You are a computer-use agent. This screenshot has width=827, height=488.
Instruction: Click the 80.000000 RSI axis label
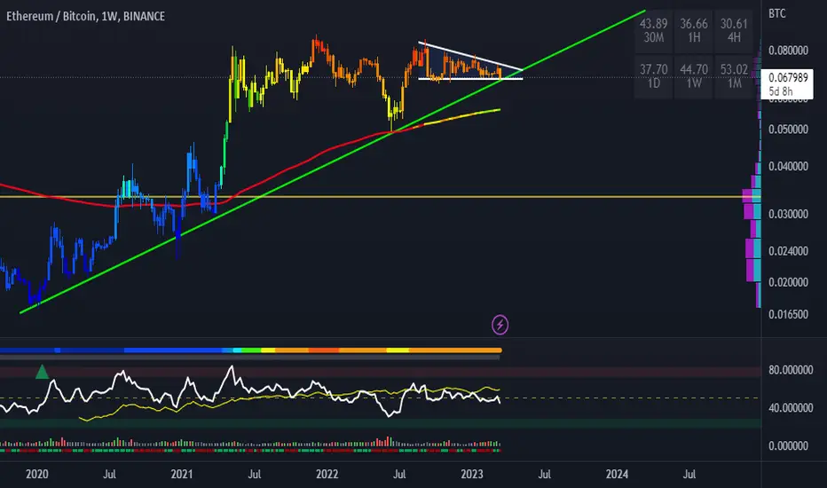[x=791, y=370]
